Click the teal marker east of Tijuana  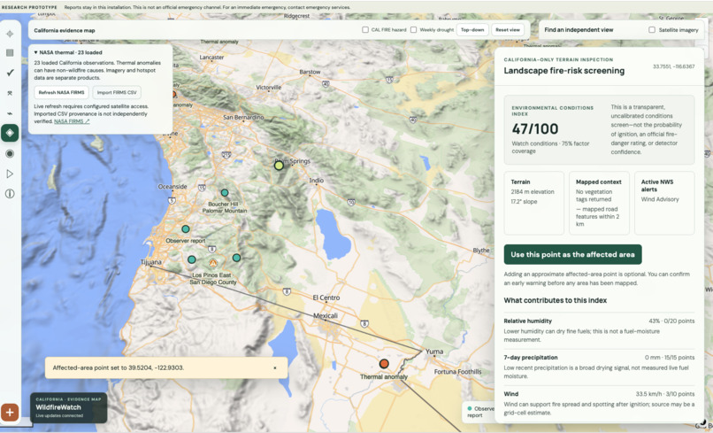pos(192,259)
